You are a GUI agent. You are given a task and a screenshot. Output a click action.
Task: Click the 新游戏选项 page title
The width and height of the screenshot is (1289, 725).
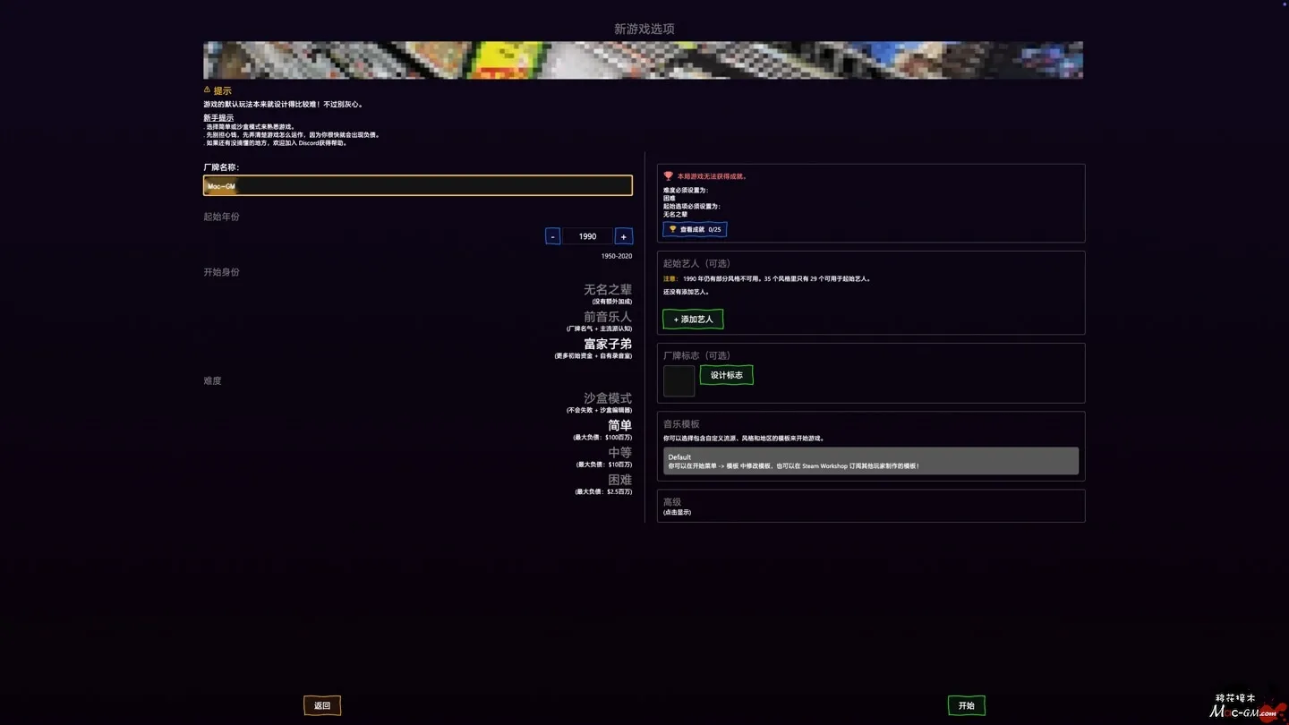(644, 29)
